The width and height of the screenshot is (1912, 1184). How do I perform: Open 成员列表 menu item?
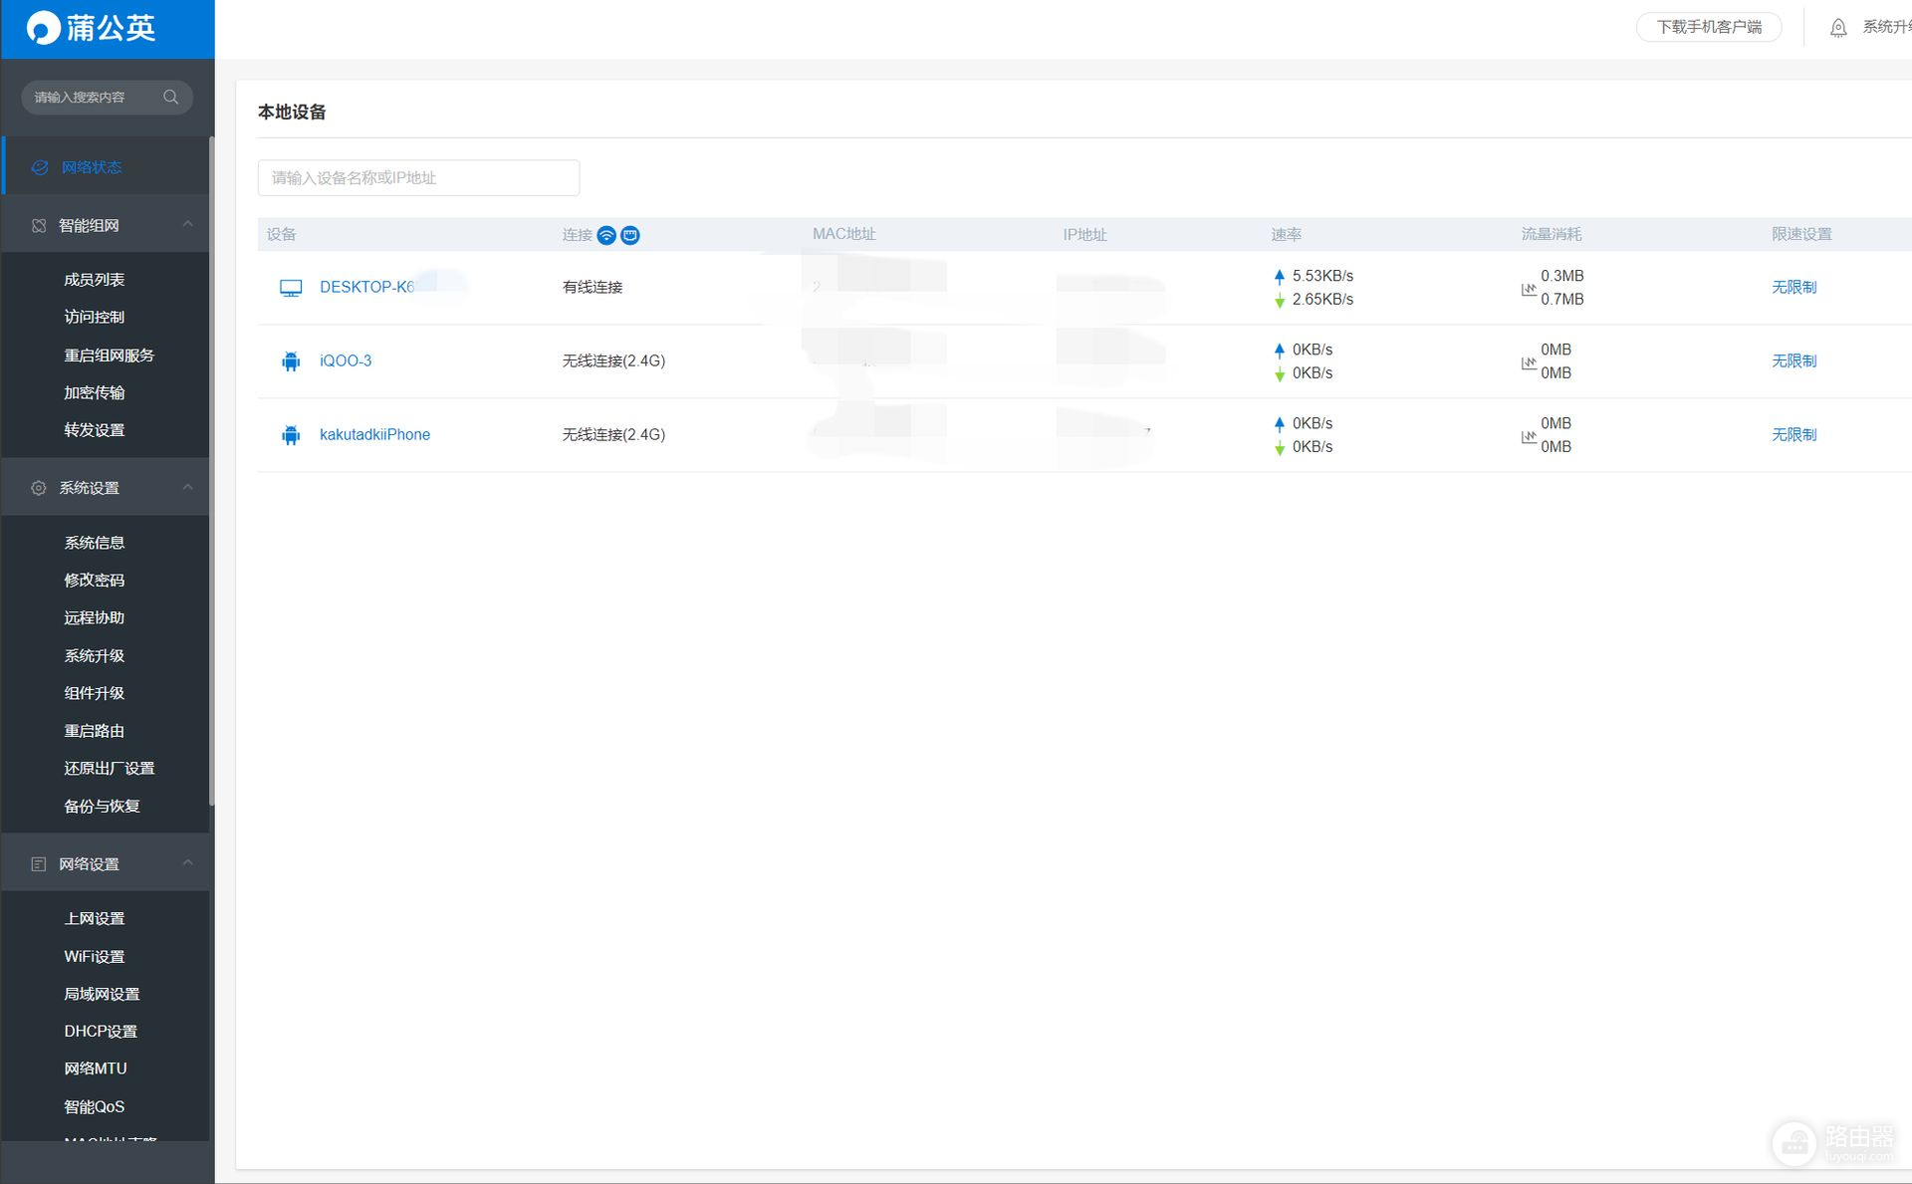point(95,280)
